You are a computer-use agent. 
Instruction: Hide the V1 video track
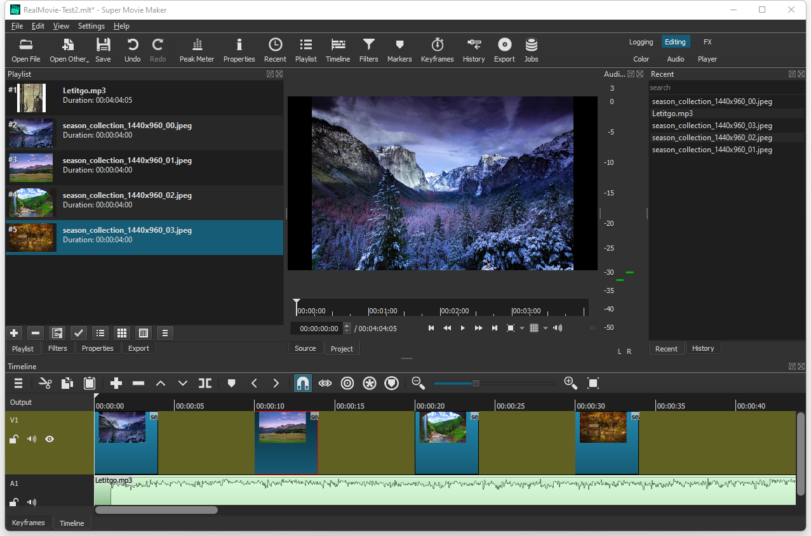[50, 438]
